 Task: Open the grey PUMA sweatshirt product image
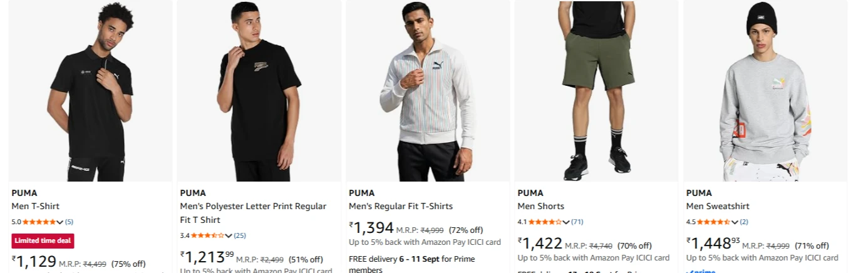pyautogui.click(x=765, y=91)
